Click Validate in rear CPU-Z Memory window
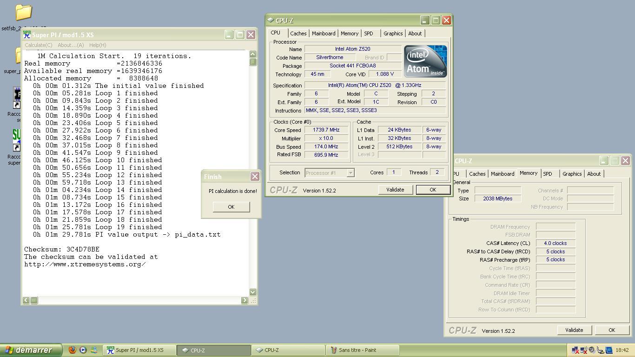Screen dimensions: 635x357 574,330
